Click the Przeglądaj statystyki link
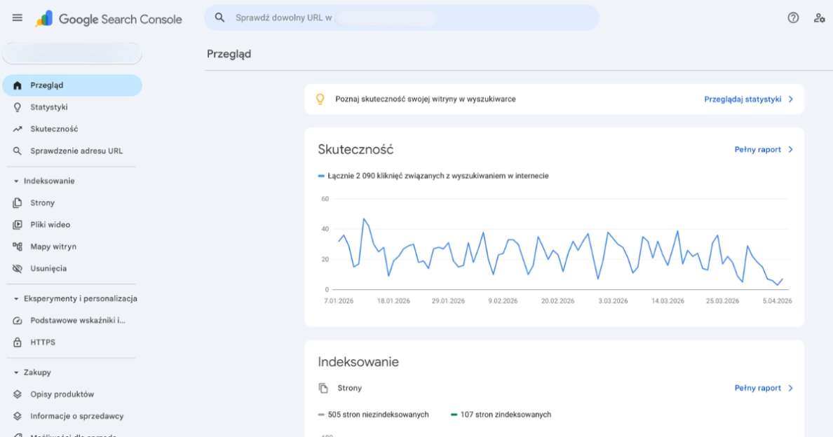This screenshot has width=833, height=437. [x=743, y=99]
